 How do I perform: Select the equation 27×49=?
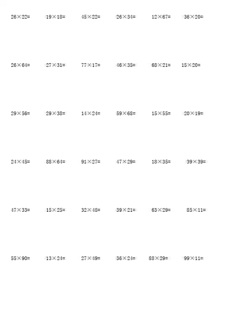pos(91,258)
